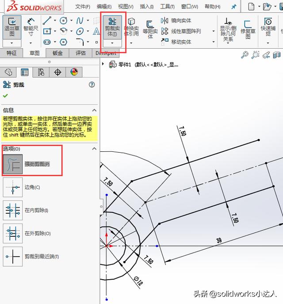
Task: Click the Section View icon in view toolbar
Action: 277,55
